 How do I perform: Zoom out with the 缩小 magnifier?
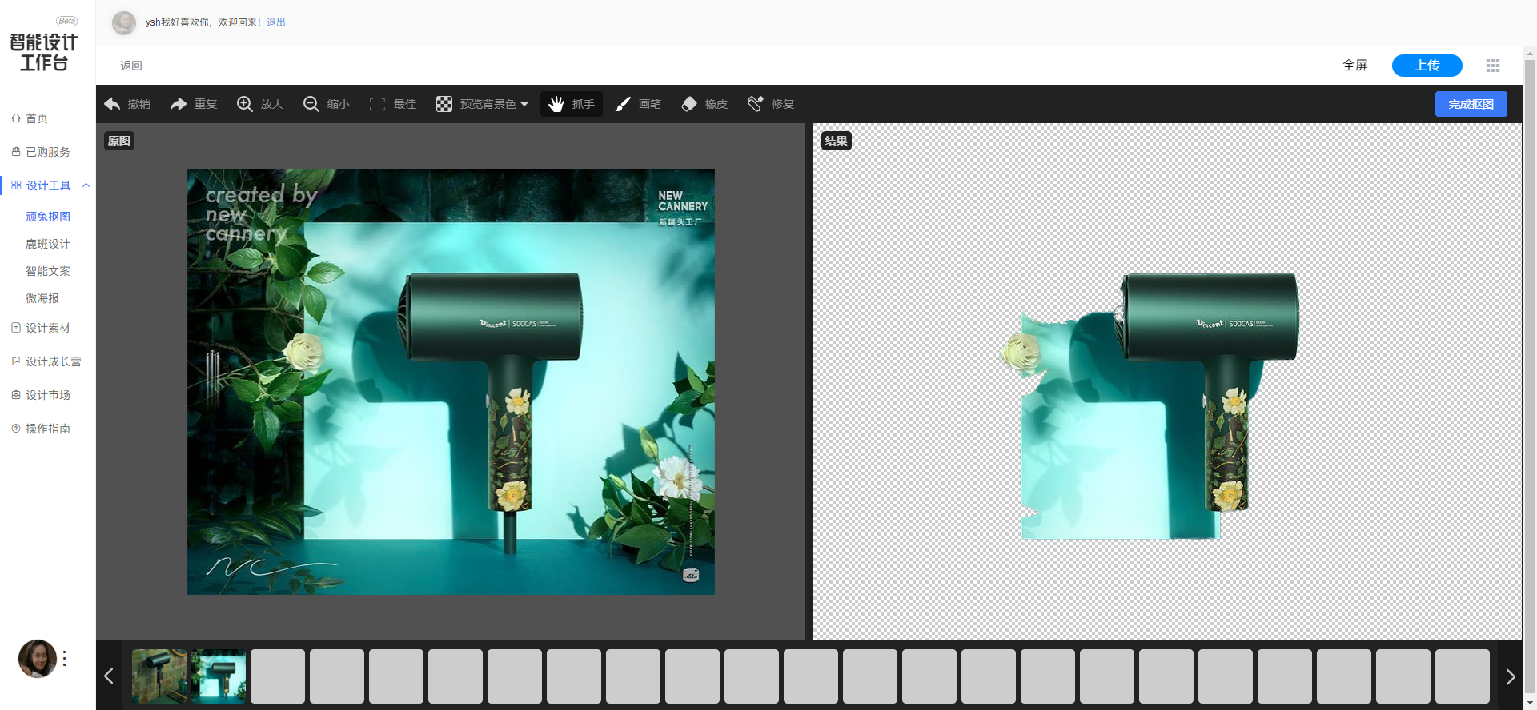point(311,104)
